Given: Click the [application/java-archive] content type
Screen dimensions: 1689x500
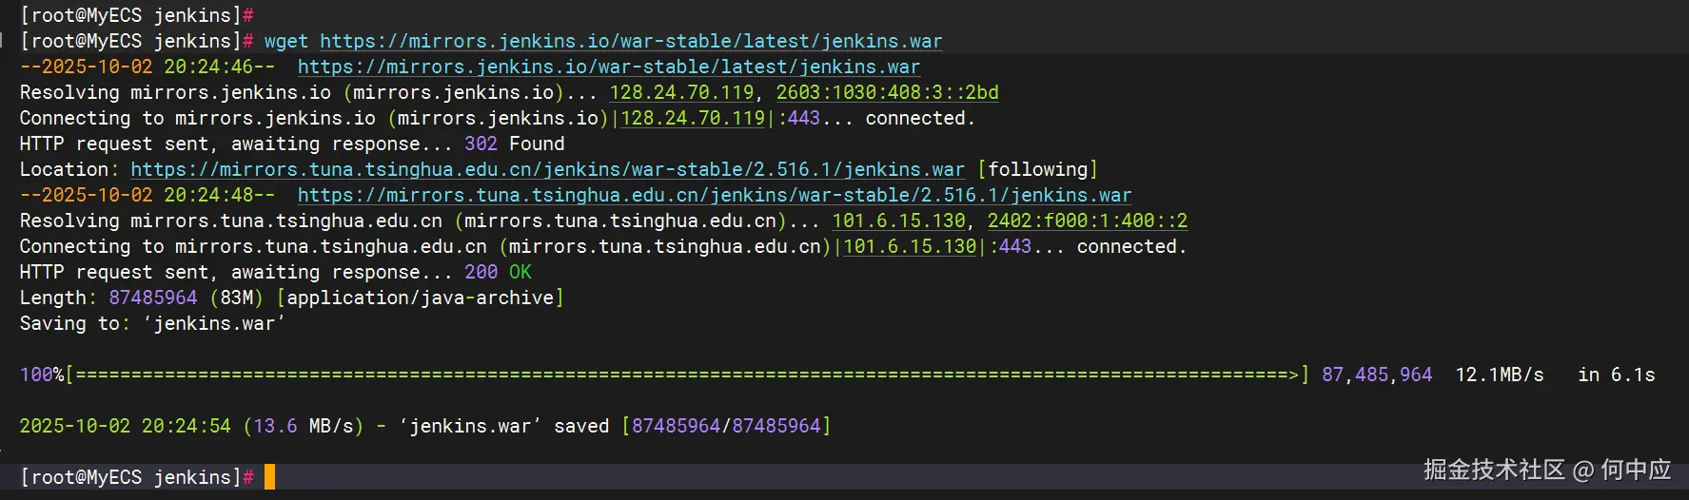Looking at the screenshot, I should [420, 298].
